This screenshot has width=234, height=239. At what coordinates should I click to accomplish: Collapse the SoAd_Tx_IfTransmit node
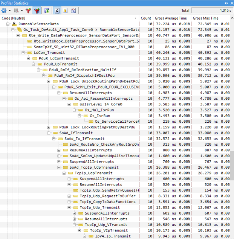pos(54,139)
